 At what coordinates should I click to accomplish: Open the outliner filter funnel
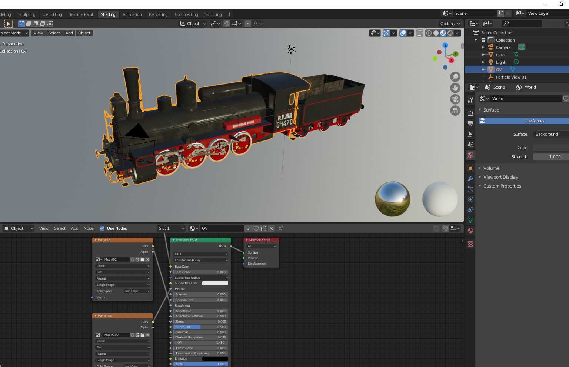click(x=567, y=23)
